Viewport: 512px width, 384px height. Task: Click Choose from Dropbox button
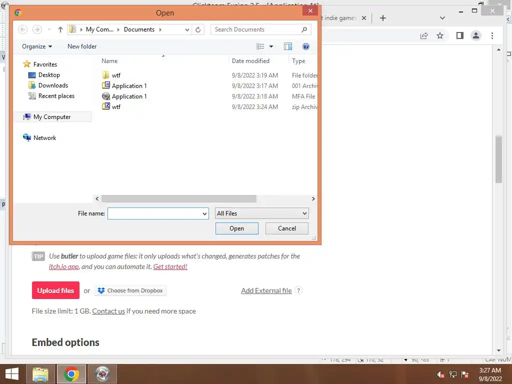pos(130,290)
